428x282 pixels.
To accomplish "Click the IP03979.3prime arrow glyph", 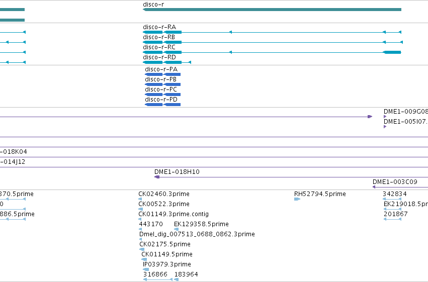I will pos(146,269).
